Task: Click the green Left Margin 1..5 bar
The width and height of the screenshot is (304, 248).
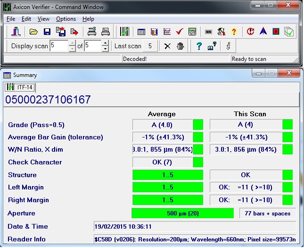Action: click(168, 188)
